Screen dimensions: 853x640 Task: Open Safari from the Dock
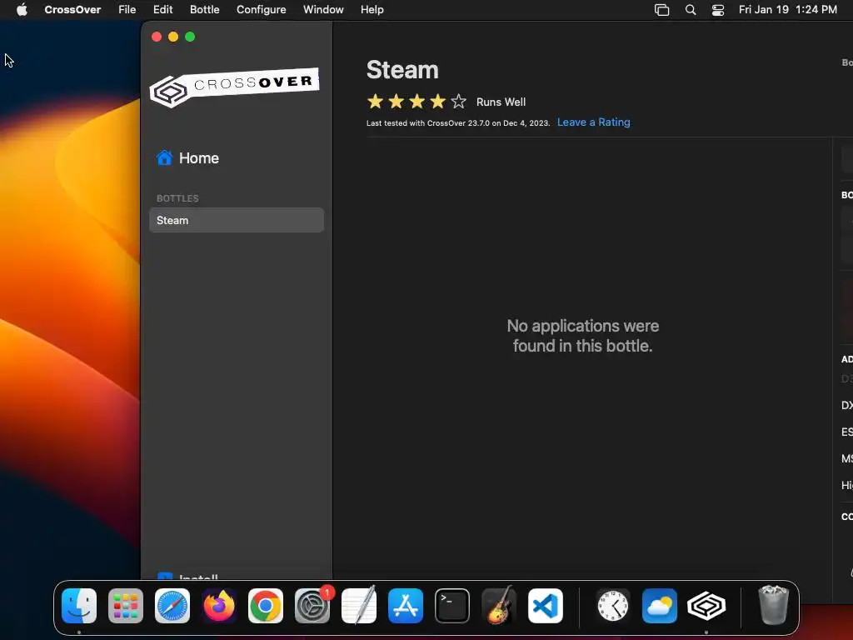pyautogui.click(x=172, y=605)
